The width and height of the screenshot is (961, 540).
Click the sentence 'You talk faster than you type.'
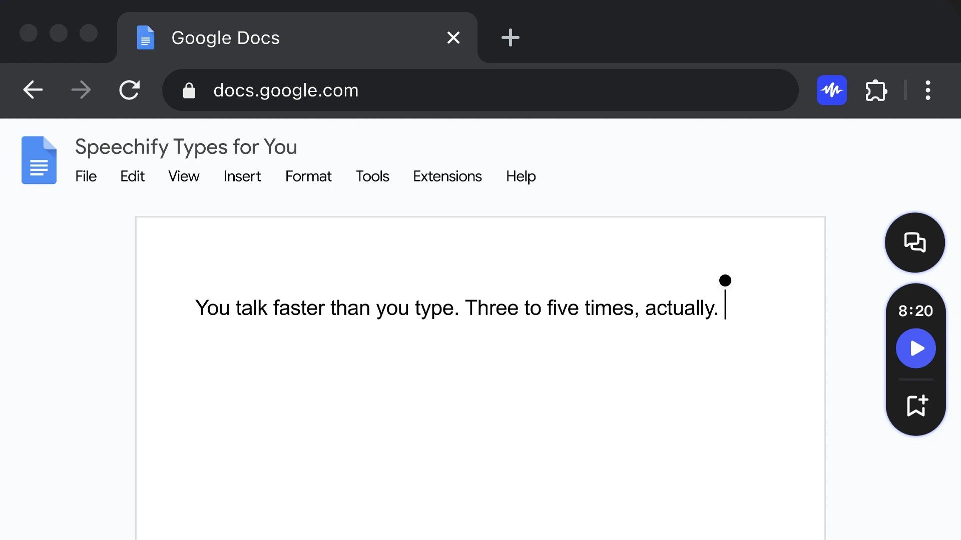pyautogui.click(x=327, y=308)
